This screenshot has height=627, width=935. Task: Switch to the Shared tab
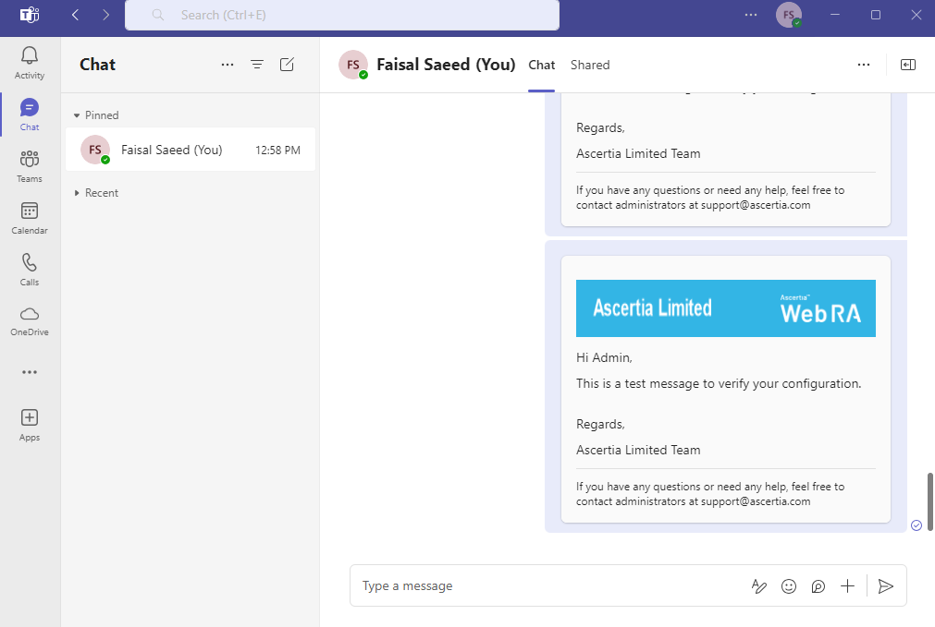590,65
